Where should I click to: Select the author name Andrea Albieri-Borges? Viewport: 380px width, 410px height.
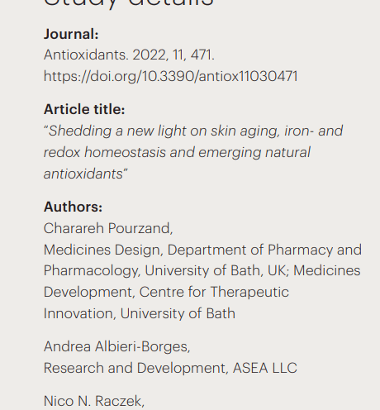coord(117,346)
